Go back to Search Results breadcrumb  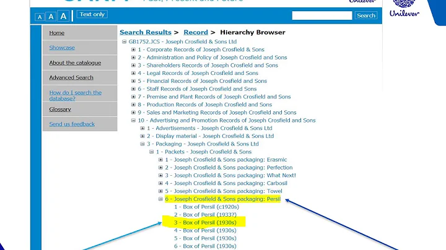click(x=146, y=32)
